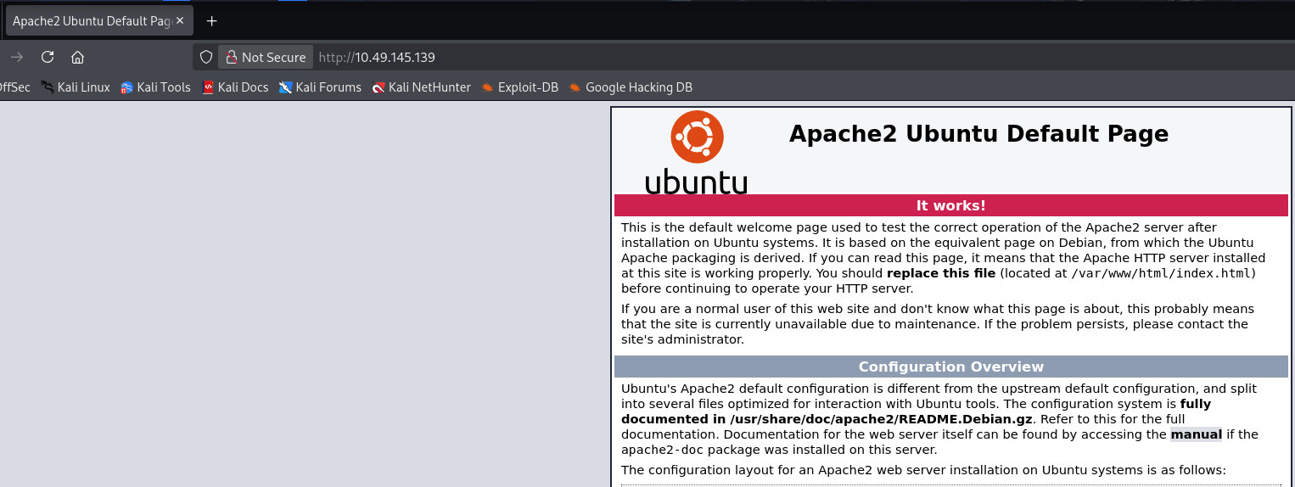Screen dimensions: 1295x487
Task: Open a new tab with plus button
Action: [212, 20]
